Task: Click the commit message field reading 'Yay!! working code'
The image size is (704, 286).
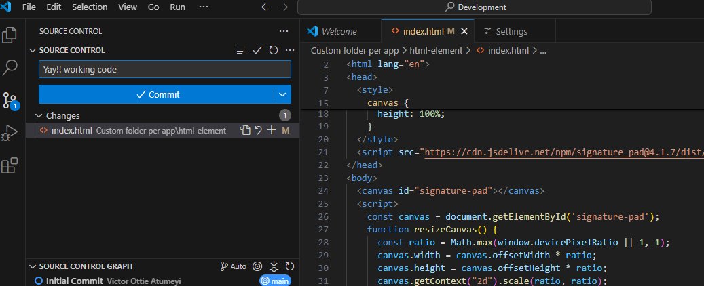Action: (x=165, y=70)
